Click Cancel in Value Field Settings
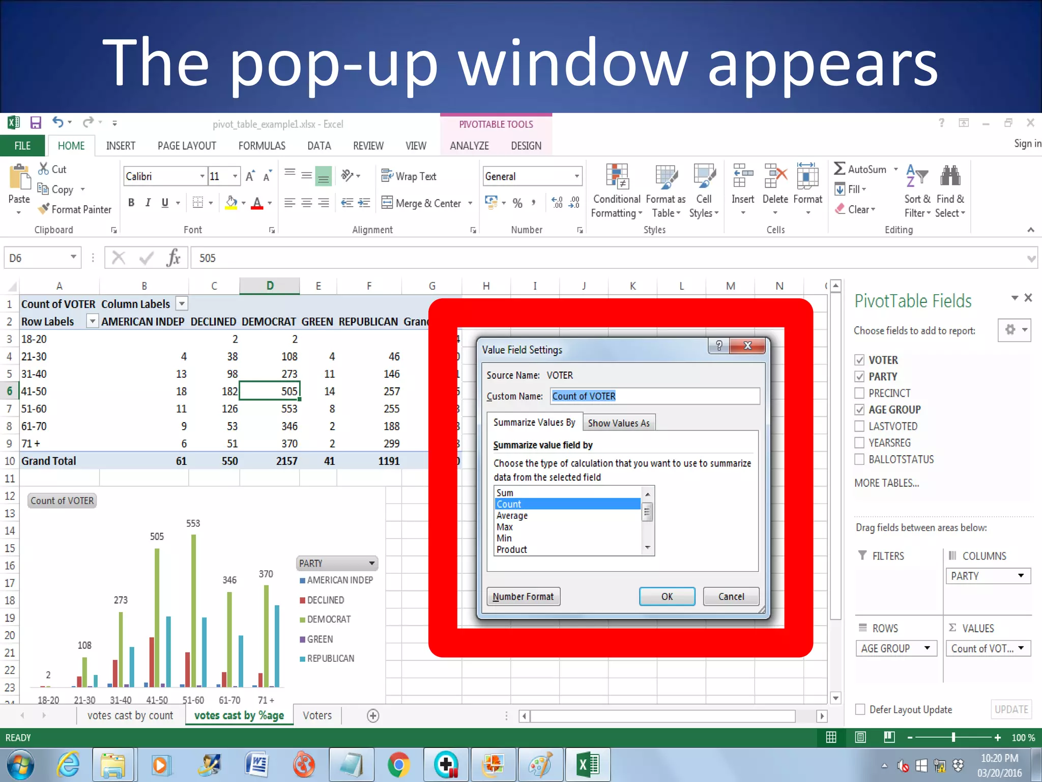Viewport: 1042px width, 782px height. coord(731,596)
